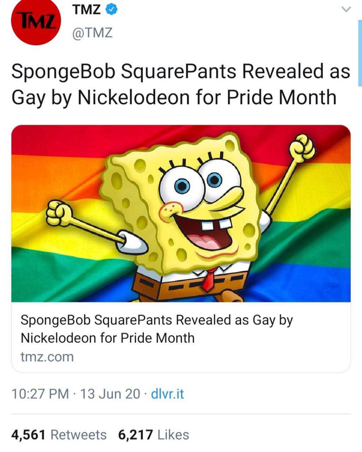
Task: Click the blue scrollbar at right edge
Action: 360,53
